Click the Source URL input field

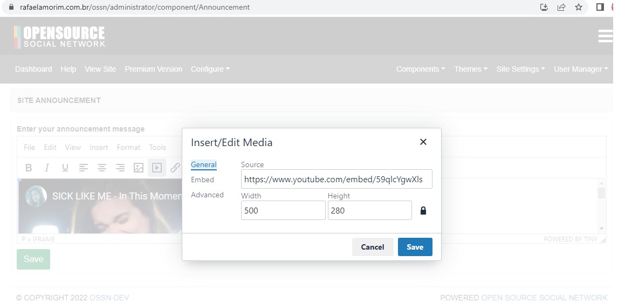click(337, 180)
